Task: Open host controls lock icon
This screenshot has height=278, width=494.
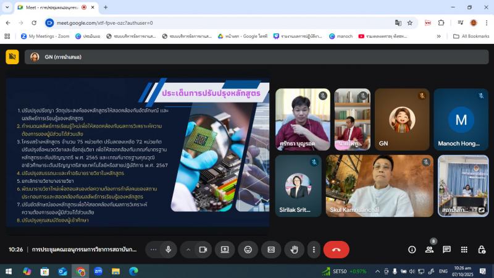Action: [482, 250]
